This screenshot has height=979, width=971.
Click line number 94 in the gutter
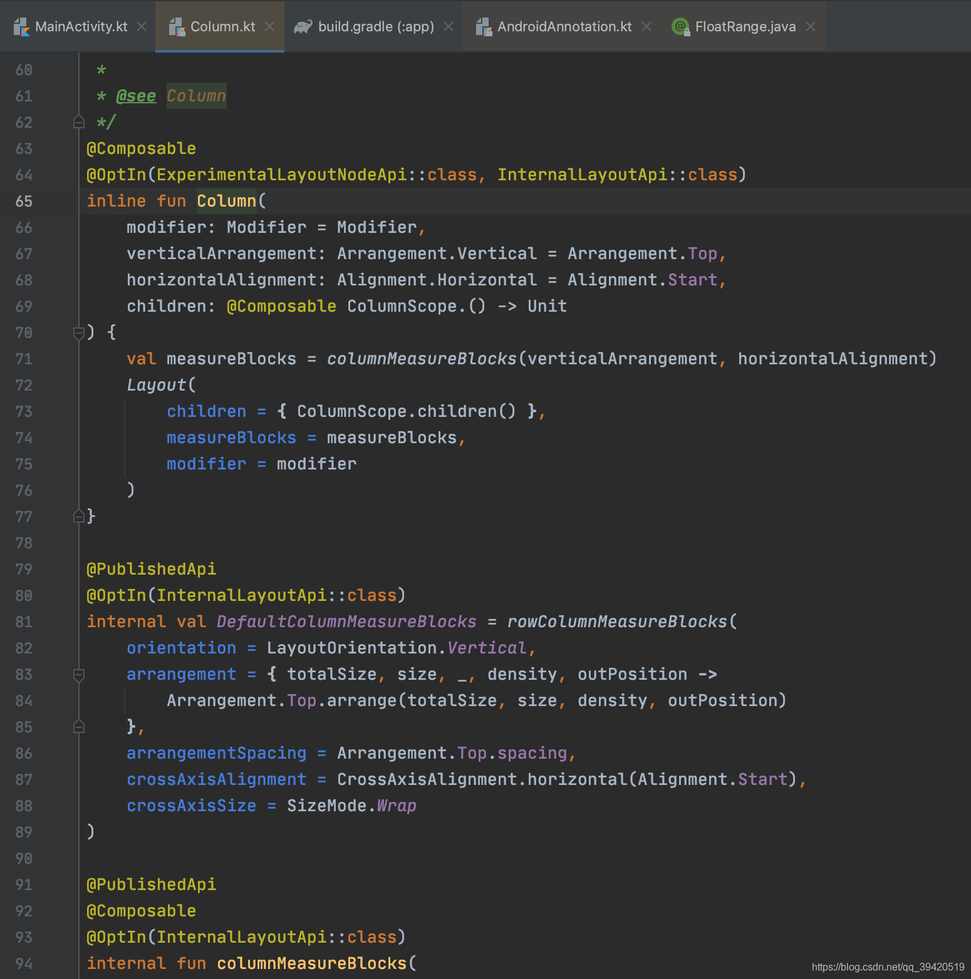[x=24, y=963]
